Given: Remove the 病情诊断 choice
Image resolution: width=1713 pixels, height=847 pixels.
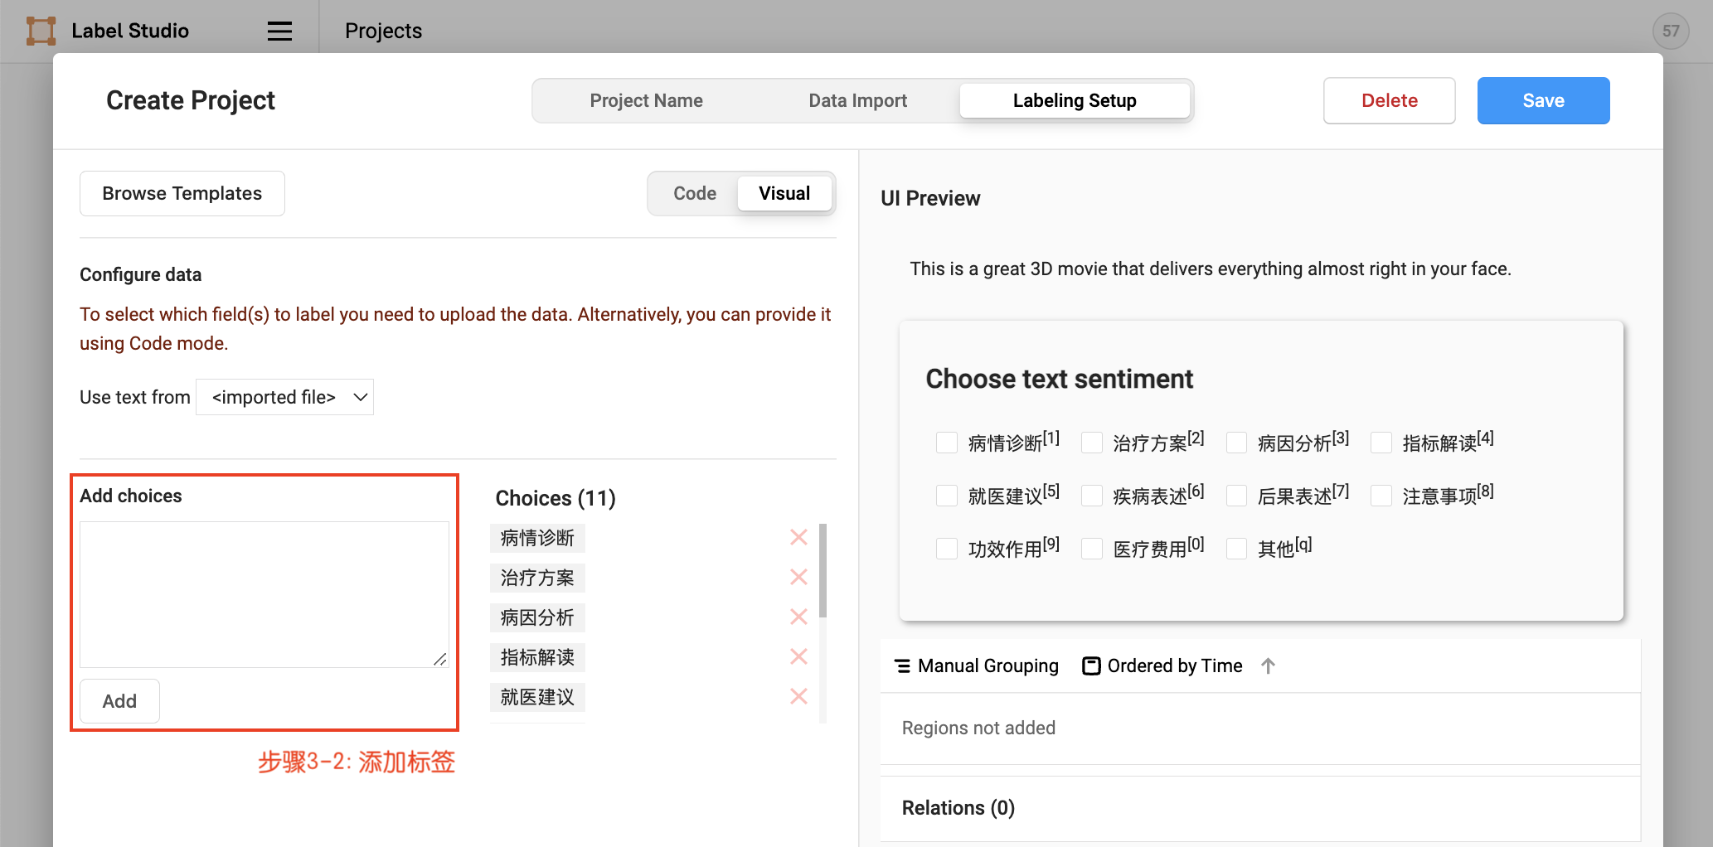Looking at the screenshot, I should tap(798, 538).
